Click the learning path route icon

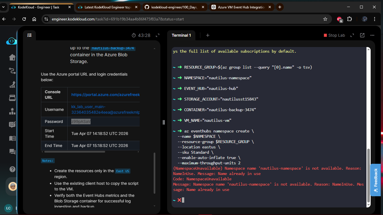[x=12, y=71]
